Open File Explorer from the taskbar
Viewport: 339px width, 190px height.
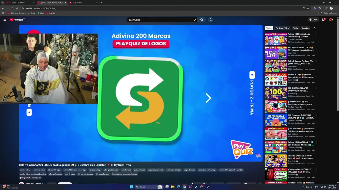[173, 187]
